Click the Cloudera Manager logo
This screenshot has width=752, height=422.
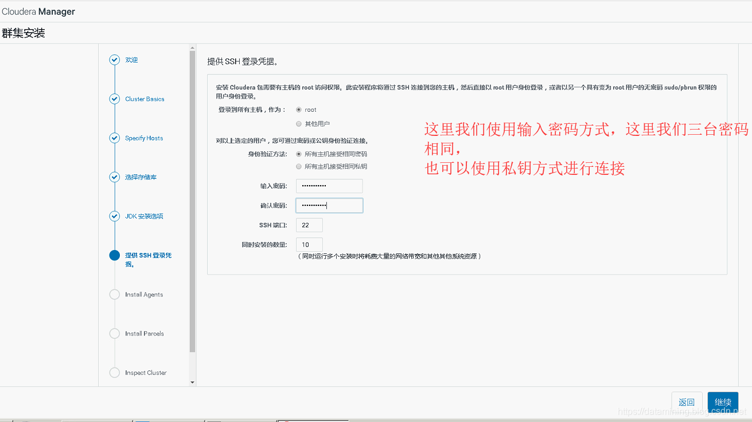click(x=38, y=11)
